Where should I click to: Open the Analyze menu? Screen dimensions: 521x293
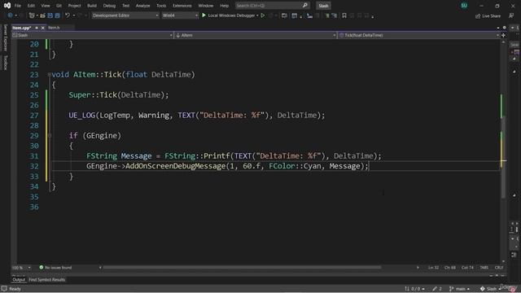click(142, 6)
